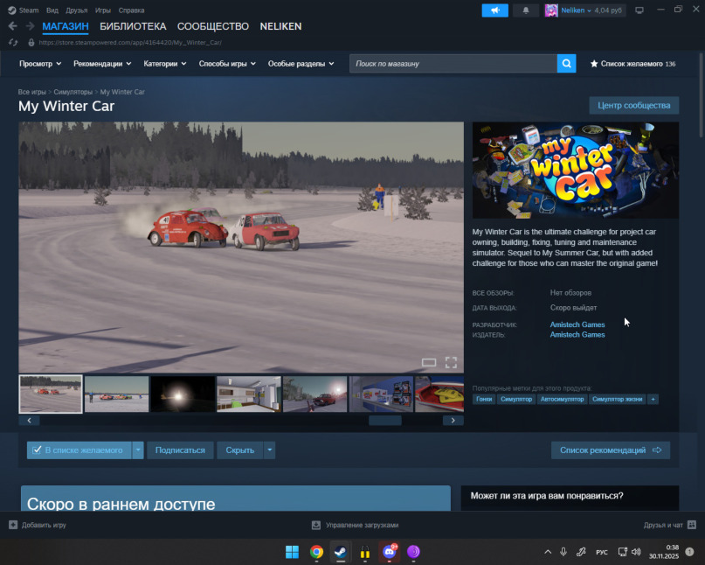Image resolution: width=705 pixels, height=565 pixels.
Task: Expand the Особые разделы dropdown
Action: (301, 64)
